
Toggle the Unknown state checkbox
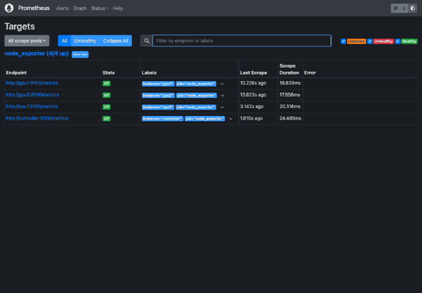click(x=343, y=41)
